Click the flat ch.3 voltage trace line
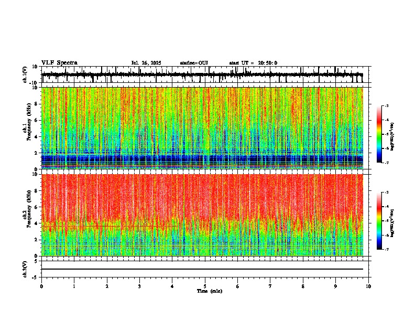The width and height of the screenshot is (415, 321). pyautogui.click(x=202, y=269)
